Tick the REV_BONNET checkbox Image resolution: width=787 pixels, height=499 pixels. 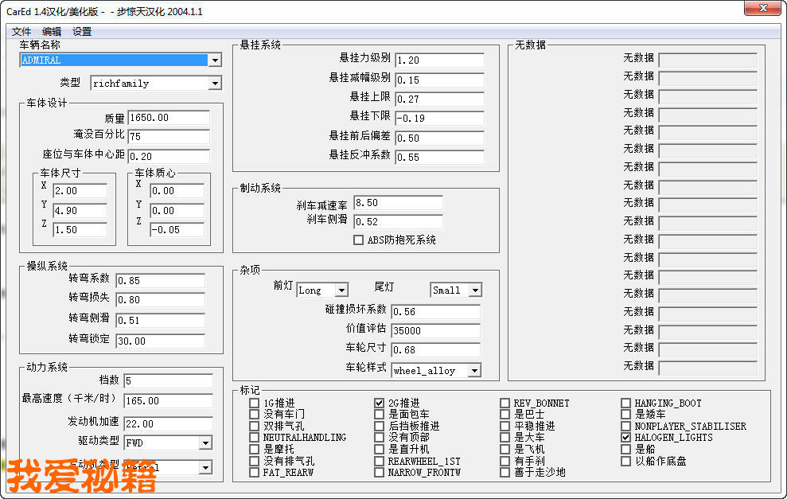[505, 403]
